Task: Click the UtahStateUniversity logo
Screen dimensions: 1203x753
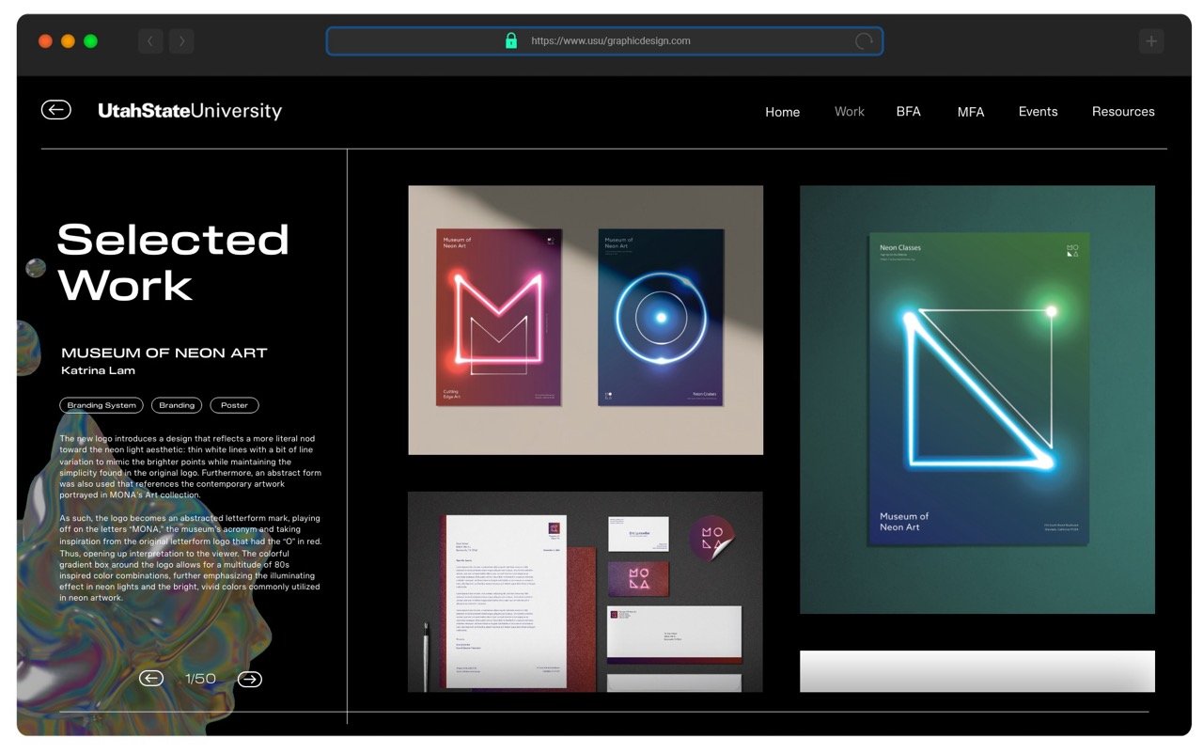Action: pyautogui.click(x=190, y=111)
